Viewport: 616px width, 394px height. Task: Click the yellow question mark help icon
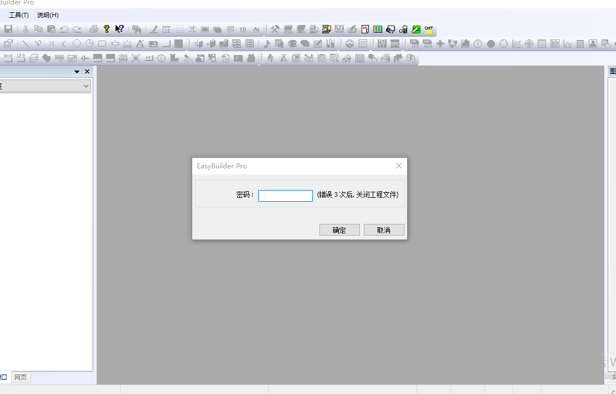(x=107, y=29)
